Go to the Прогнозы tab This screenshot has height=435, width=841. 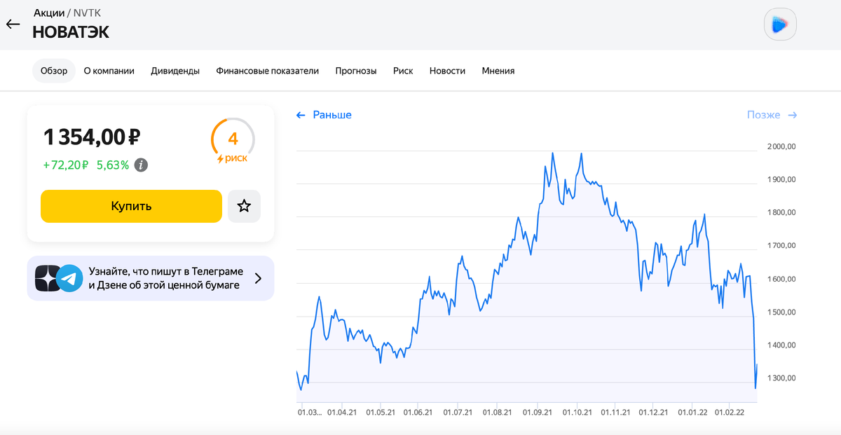[x=356, y=71]
